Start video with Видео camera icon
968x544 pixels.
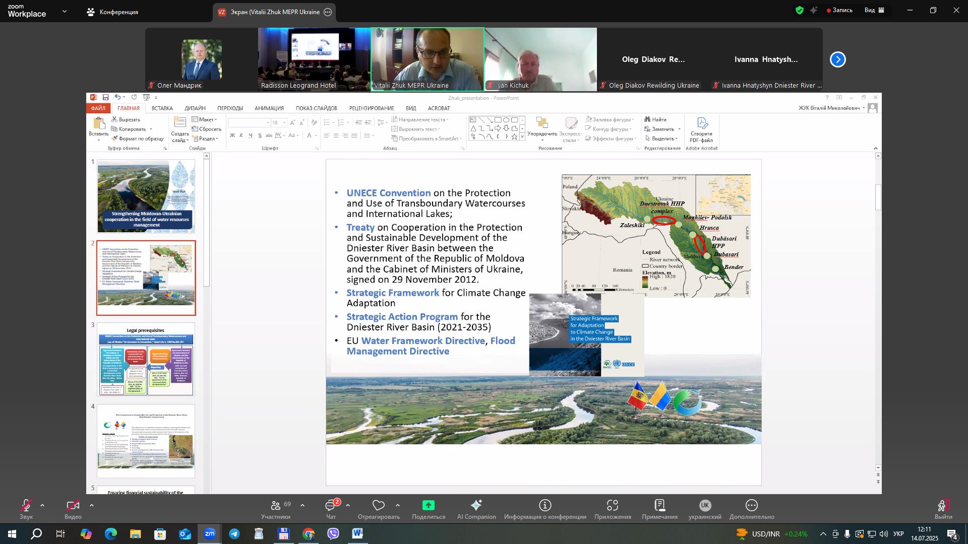click(73, 506)
